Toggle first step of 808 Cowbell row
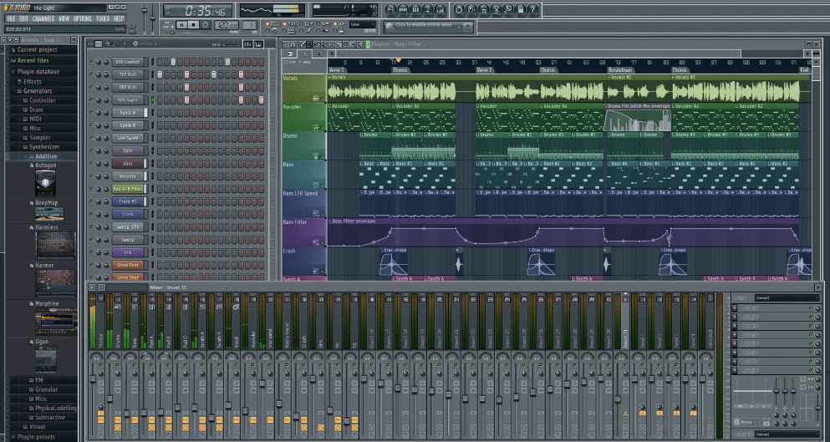The width and height of the screenshot is (830, 442). tap(160, 62)
